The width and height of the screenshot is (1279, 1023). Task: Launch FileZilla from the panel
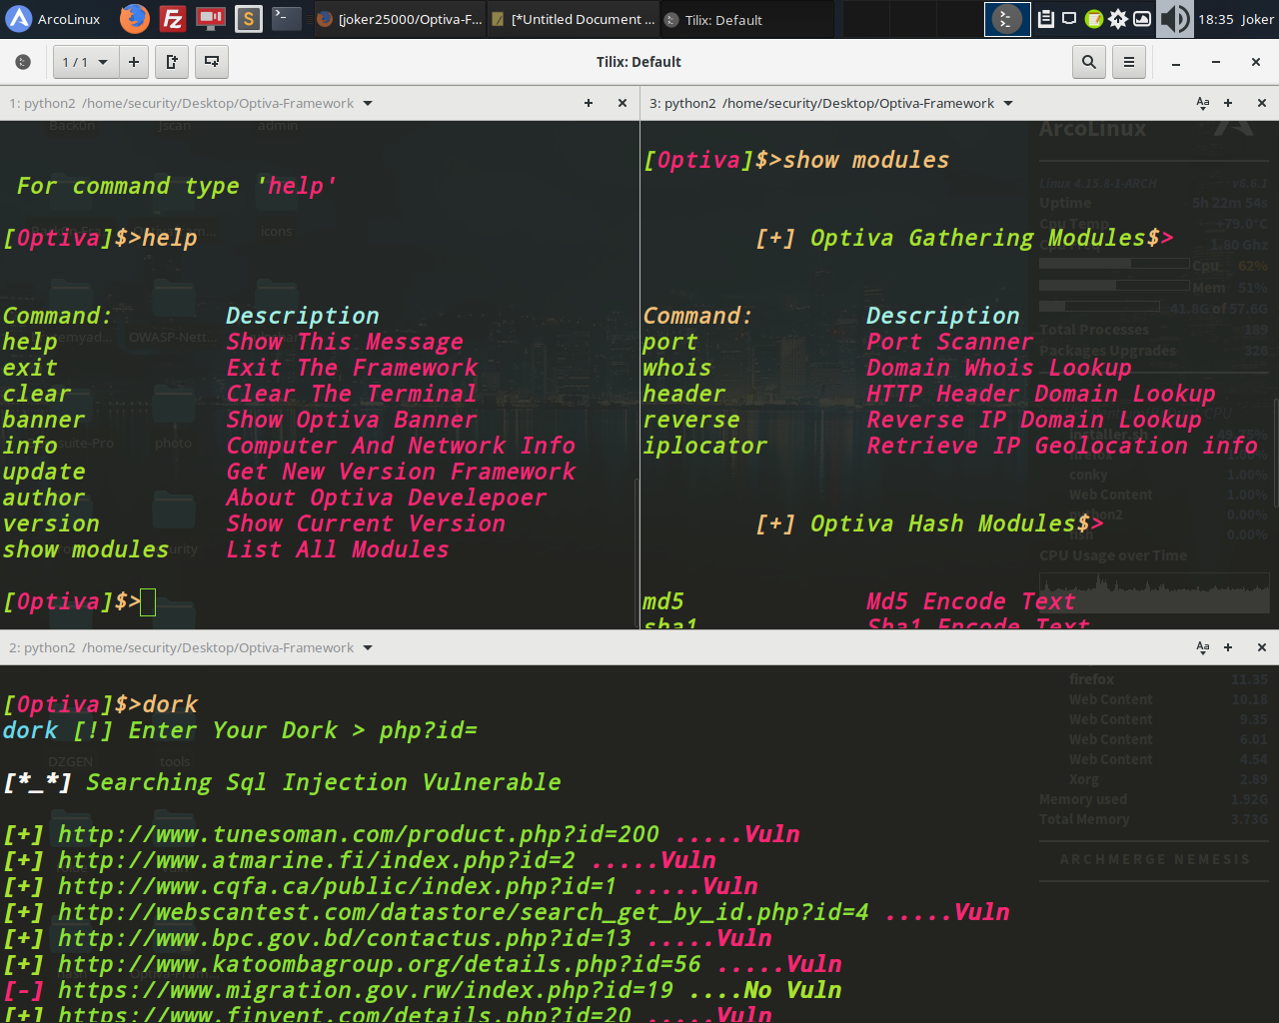coord(173,18)
